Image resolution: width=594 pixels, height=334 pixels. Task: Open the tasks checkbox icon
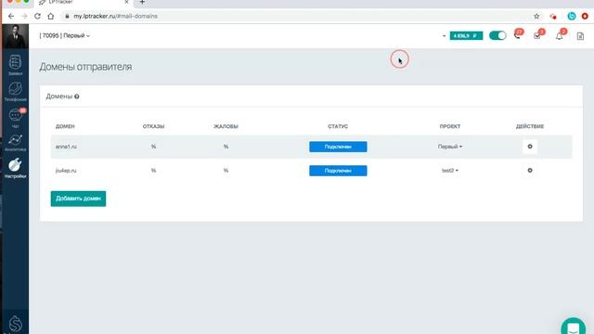click(537, 35)
